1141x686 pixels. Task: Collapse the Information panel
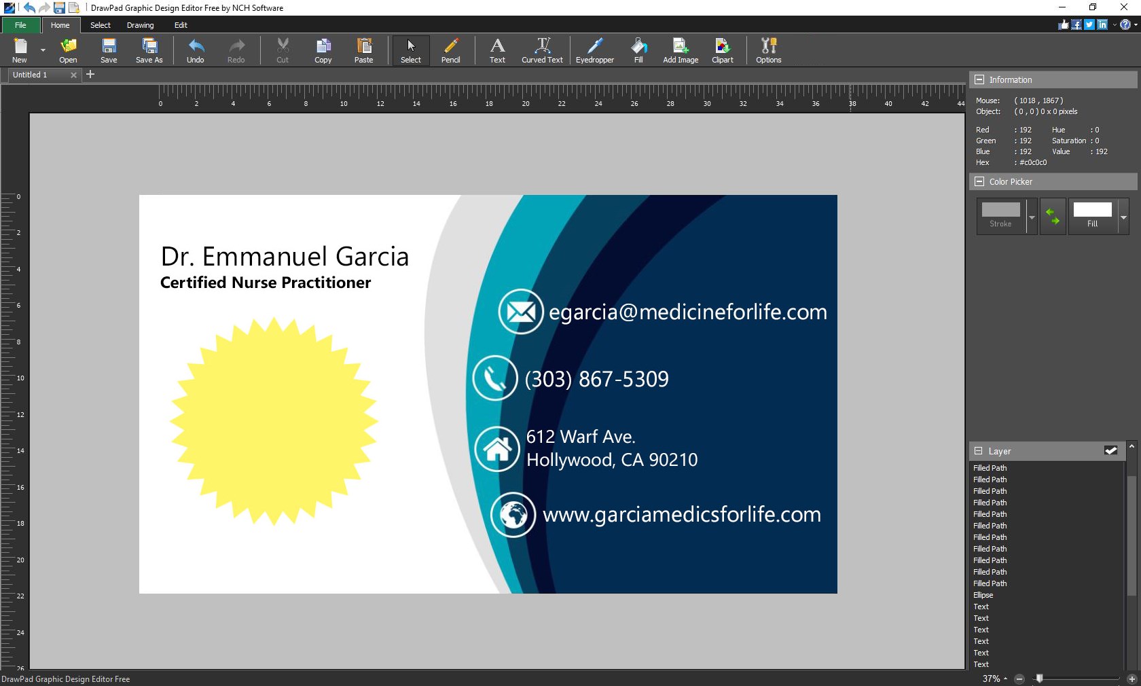pyautogui.click(x=980, y=79)
